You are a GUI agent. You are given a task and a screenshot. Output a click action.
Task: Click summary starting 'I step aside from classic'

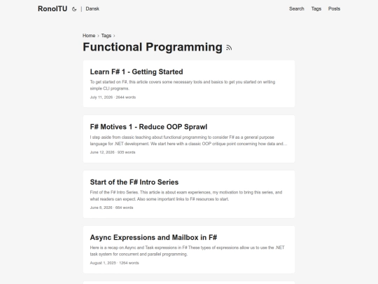click(x=188, y=140)
